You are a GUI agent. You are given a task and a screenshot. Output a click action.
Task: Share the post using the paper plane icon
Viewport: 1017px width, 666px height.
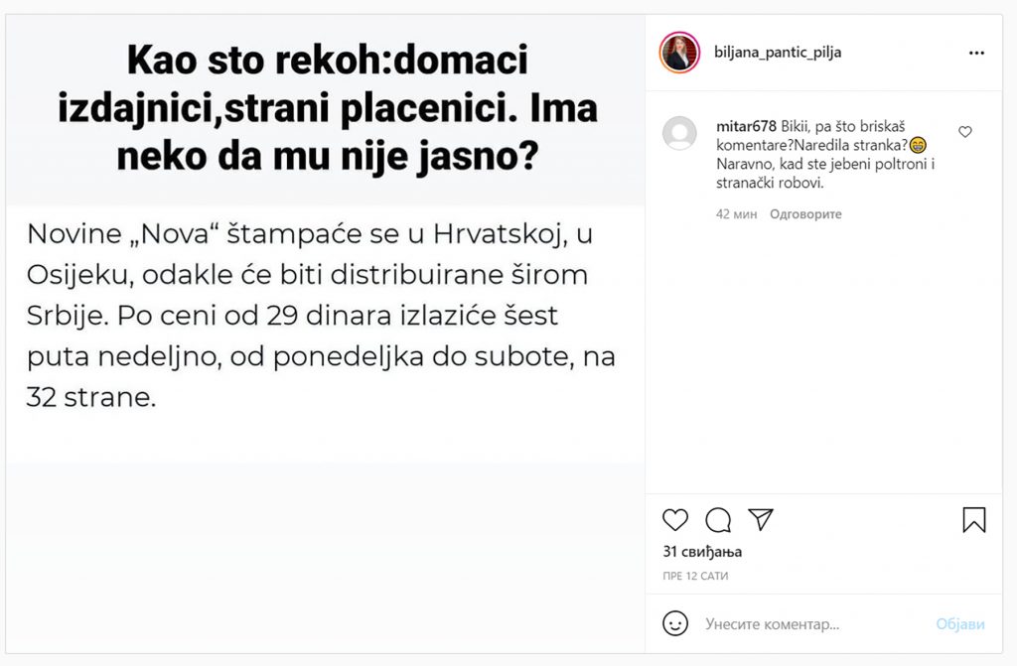[x=761, y=519]
